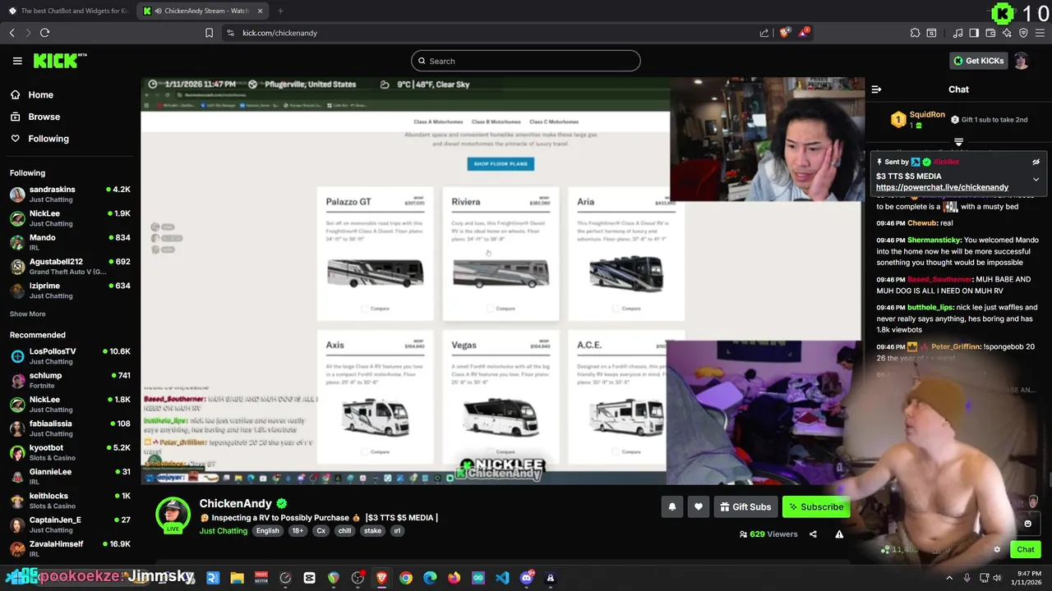Open Visual Studio Code from taskbar

click(502, 578)
